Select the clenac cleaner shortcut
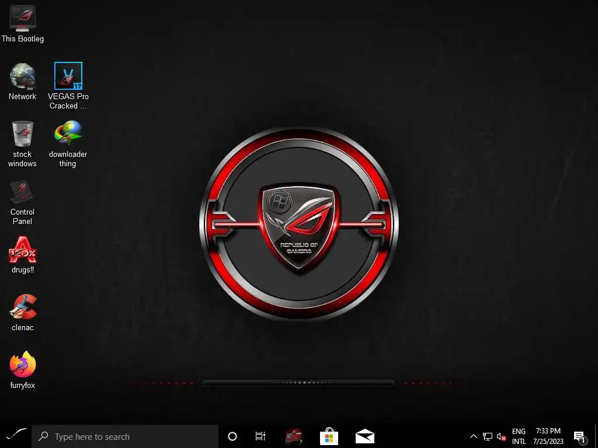Image resolution: width=598 pixels, height=448 pixels. coord(23,313)
